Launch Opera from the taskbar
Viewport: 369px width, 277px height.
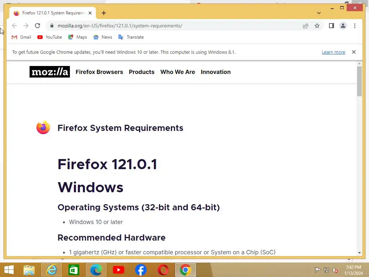pos(163,270)
